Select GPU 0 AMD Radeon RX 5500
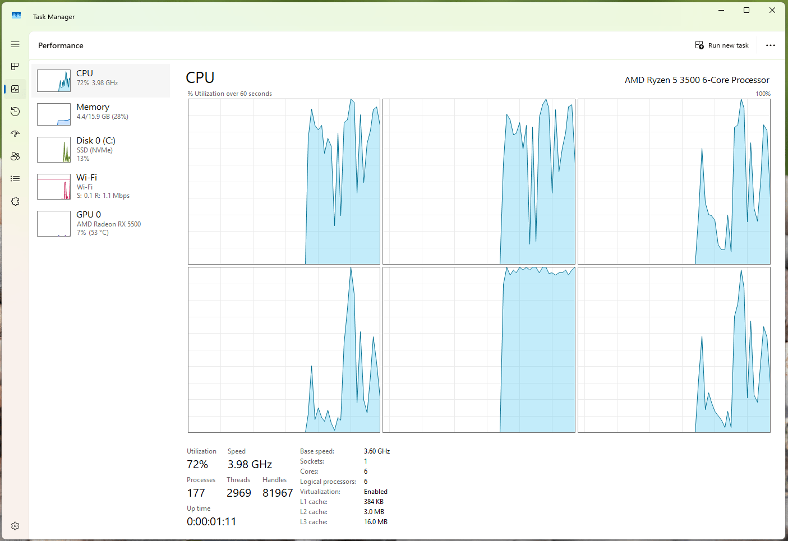The width and height of the screenshot is (788, 541). pyautogui.click(x=101, y=224)
